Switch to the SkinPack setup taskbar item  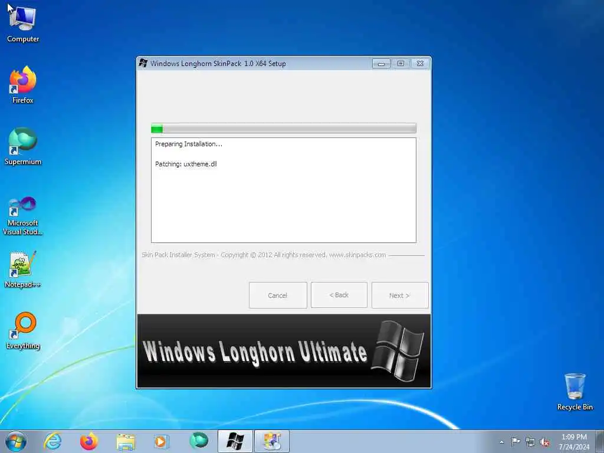pos(235,441)
